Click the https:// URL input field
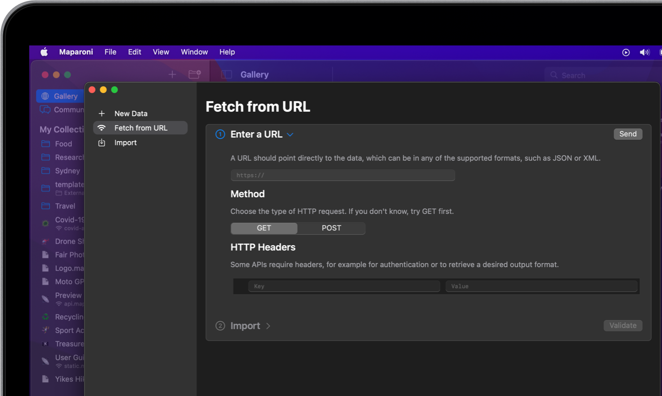This screenshot has height=396, width=662. (x=343, y=175)
